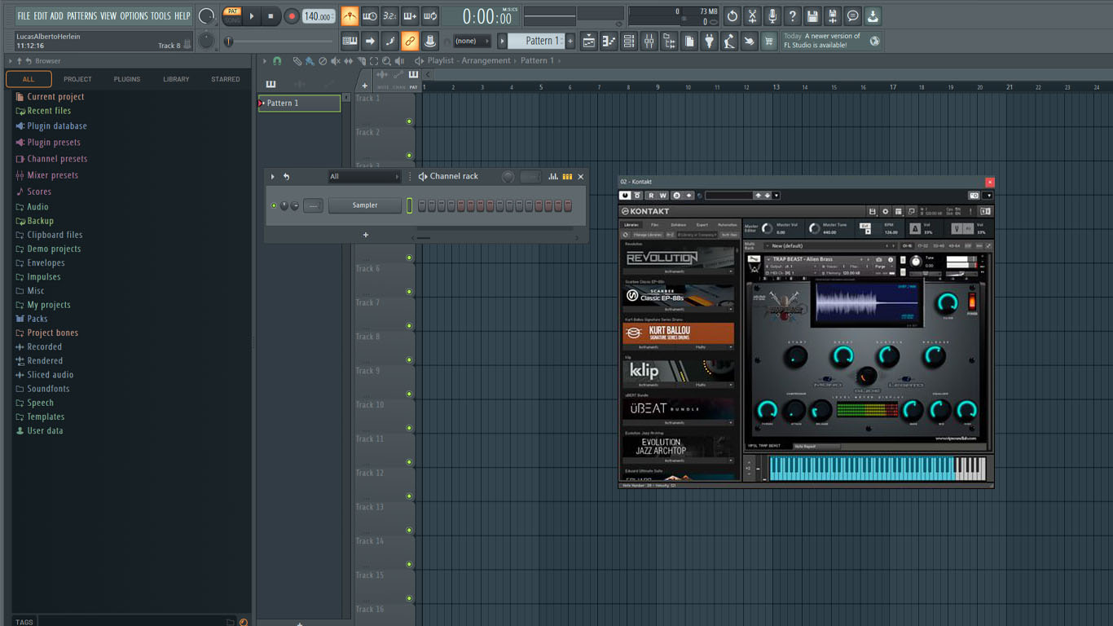Toggle first step button of Sampler
The image size is (1113, 626).
coord(422,206)
